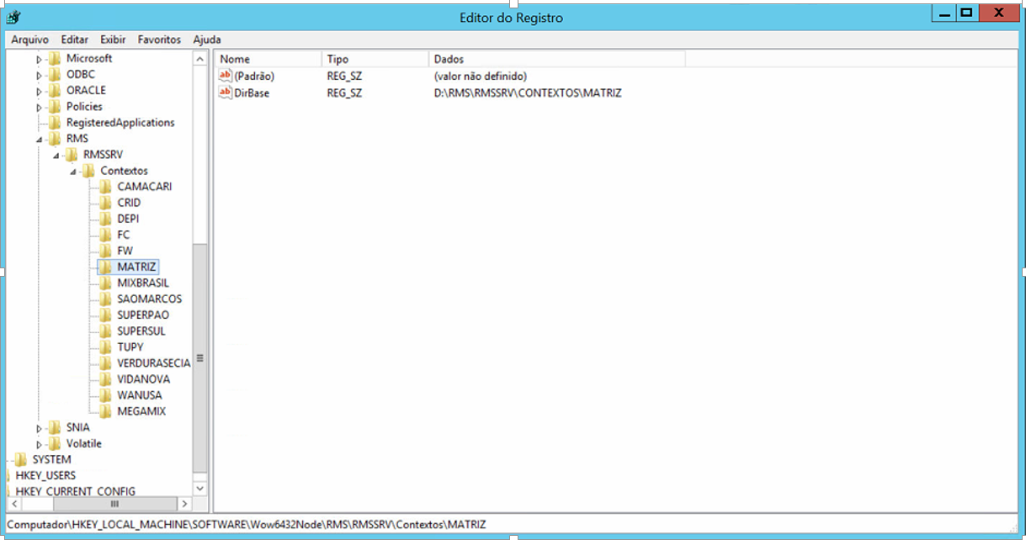Expand the Volatile key
Image resolution: width=1026 pixels, height=540 pixels.
click(x=39, y=444)
